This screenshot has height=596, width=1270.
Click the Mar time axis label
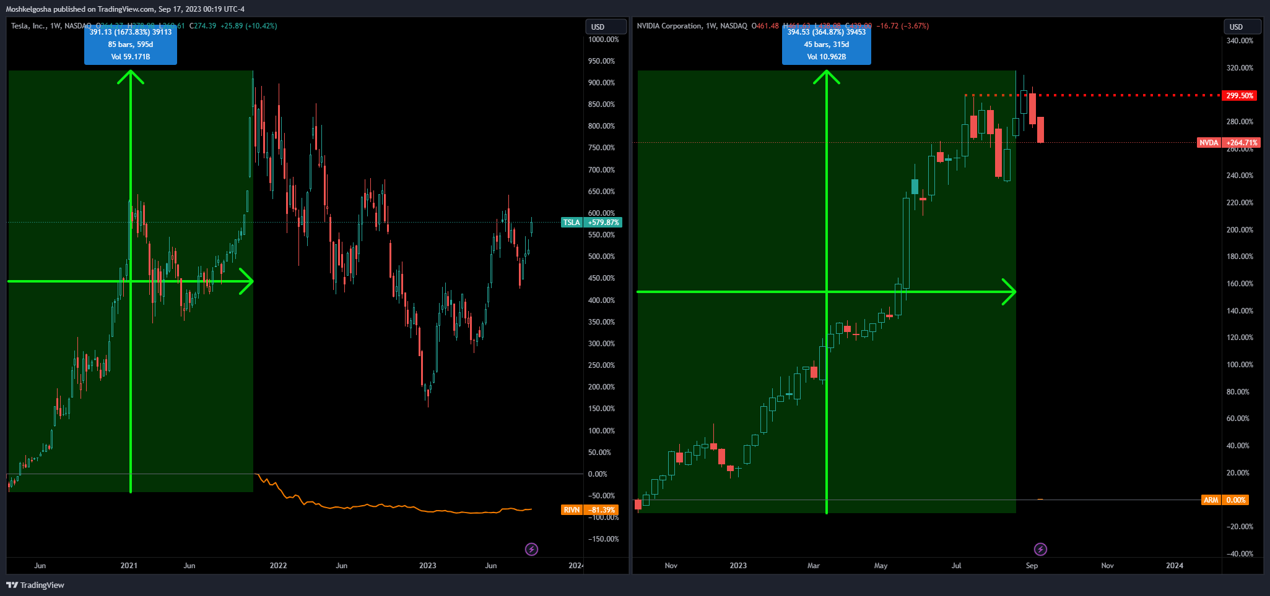tap(814, 566)
